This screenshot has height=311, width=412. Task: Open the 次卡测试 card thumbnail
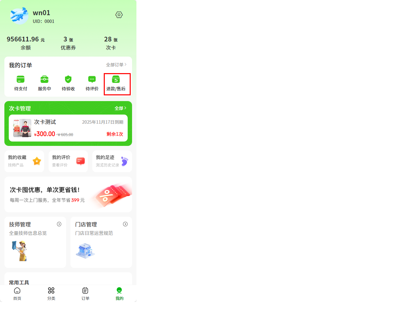[x=22, y=128]
